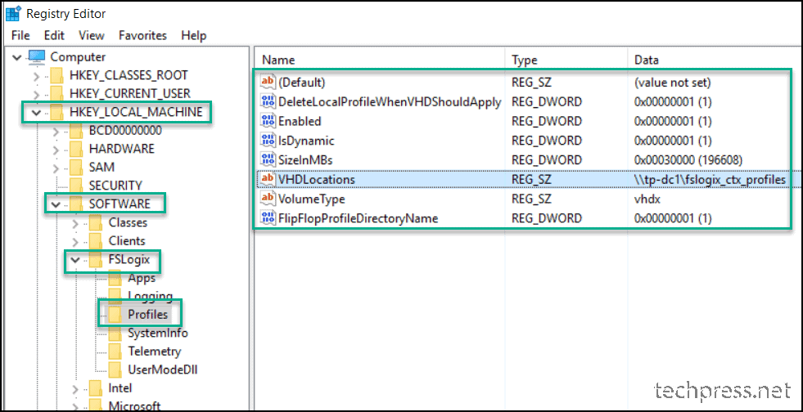The image size is (803, 412).
Task: Click the SAM folder icon
Action: [x=76, y=167]
